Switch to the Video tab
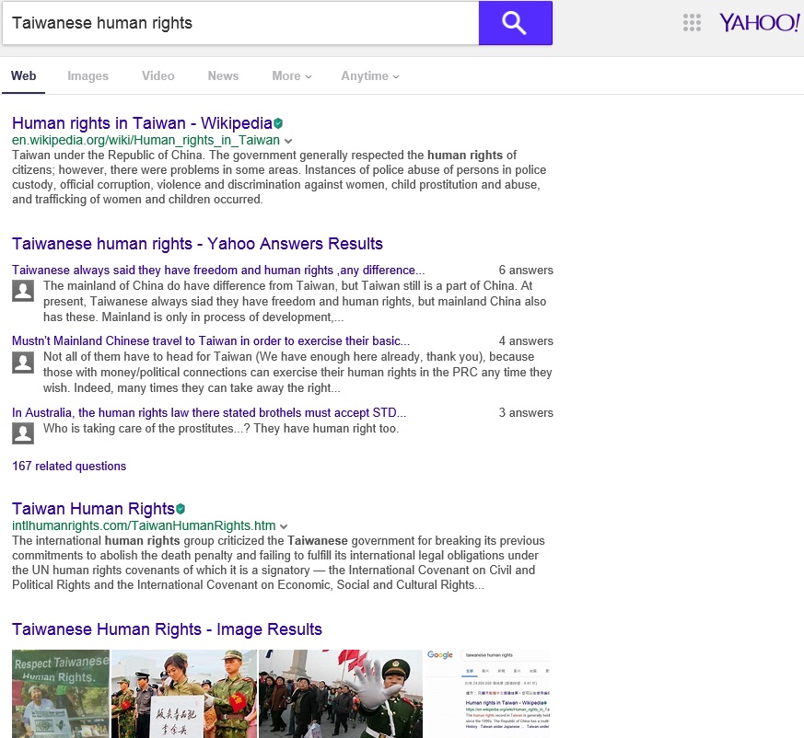This screenshot has width=804, height=738. pyautogui.click(x=157, y=76)
